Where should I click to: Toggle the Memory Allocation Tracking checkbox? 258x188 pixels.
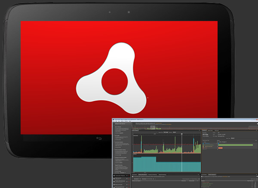pos(114,150)
